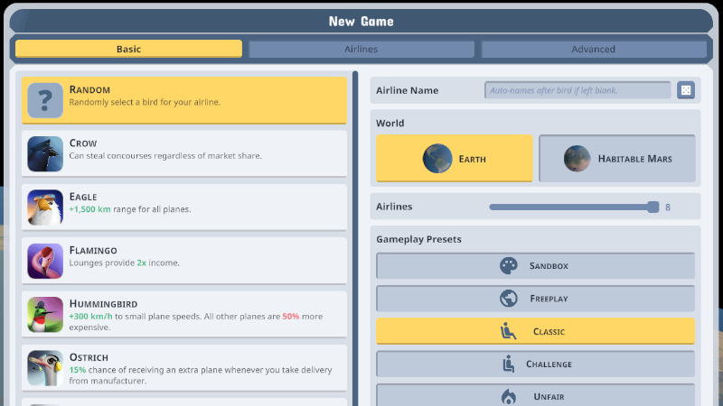
Task: Select the Random bird option
Action: 184,100
